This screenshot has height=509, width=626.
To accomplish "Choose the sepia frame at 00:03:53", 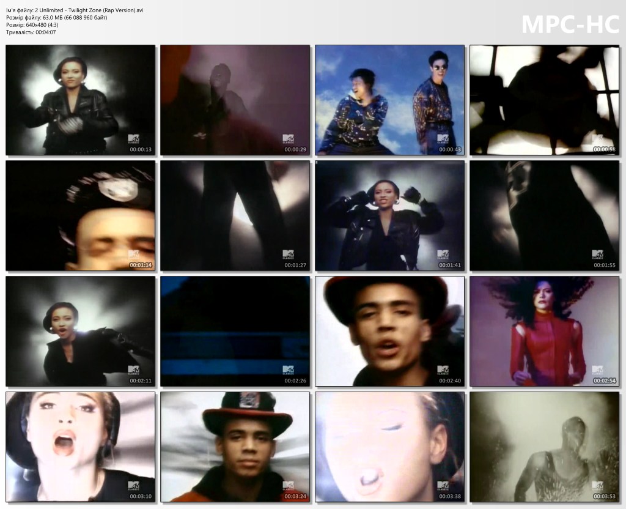I will [x=544, y=447].
